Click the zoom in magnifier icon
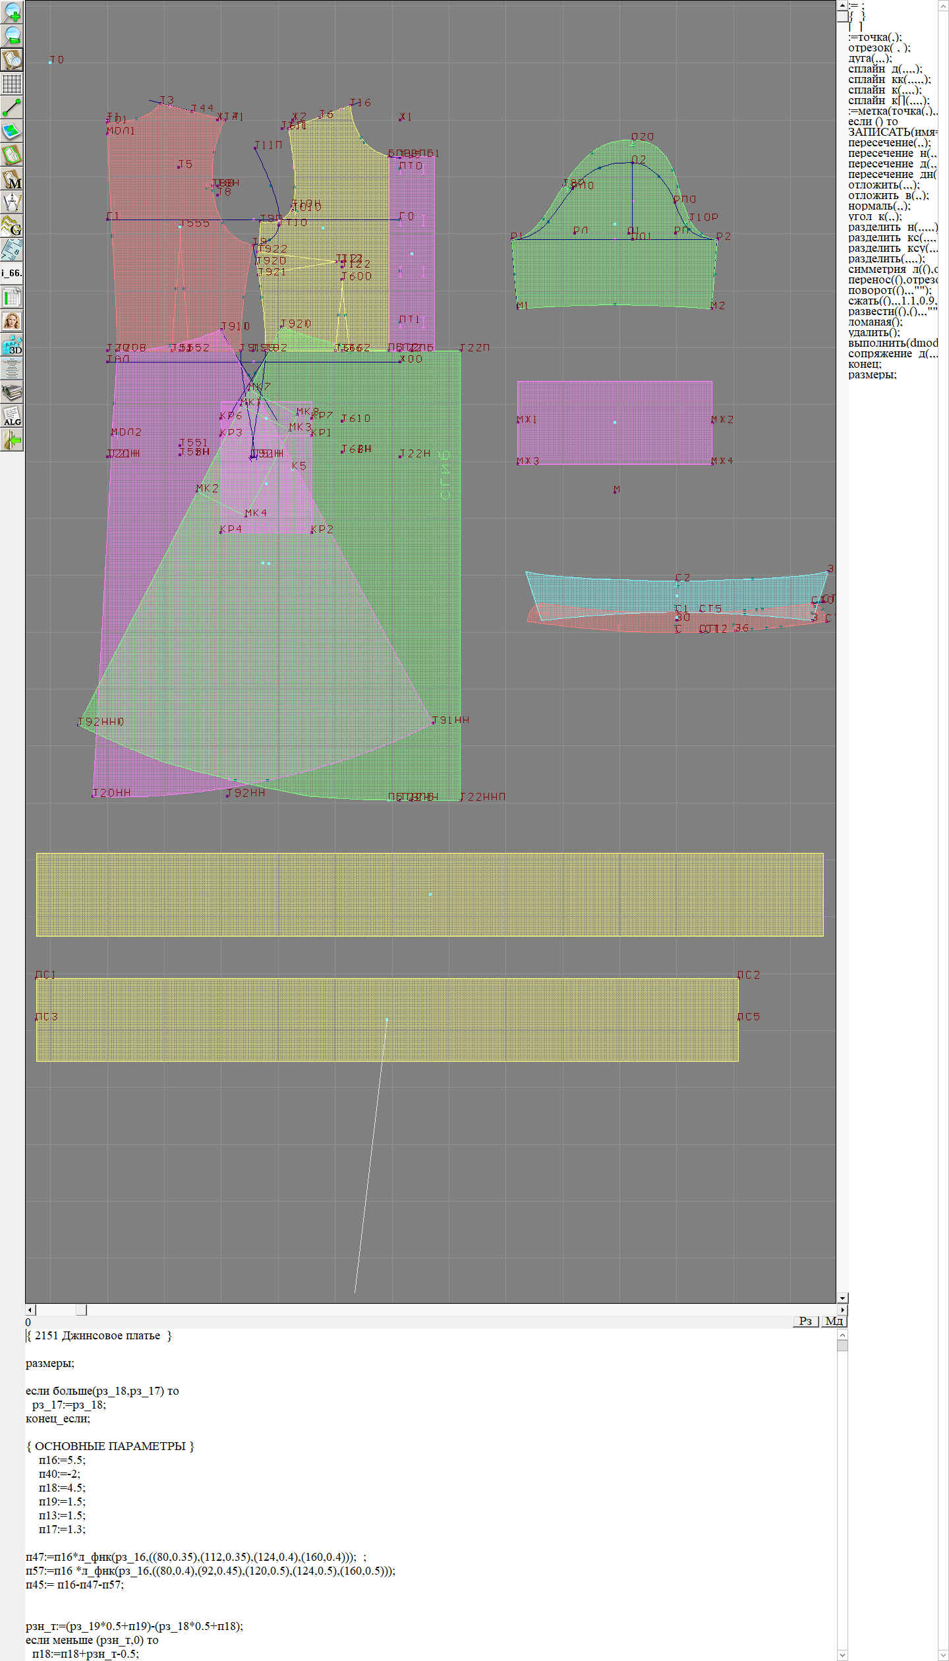The height and width of the screenshot is (1661, 949). 12,11
